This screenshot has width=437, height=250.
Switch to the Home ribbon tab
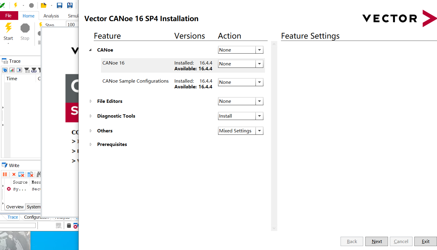tap(28, 16)
